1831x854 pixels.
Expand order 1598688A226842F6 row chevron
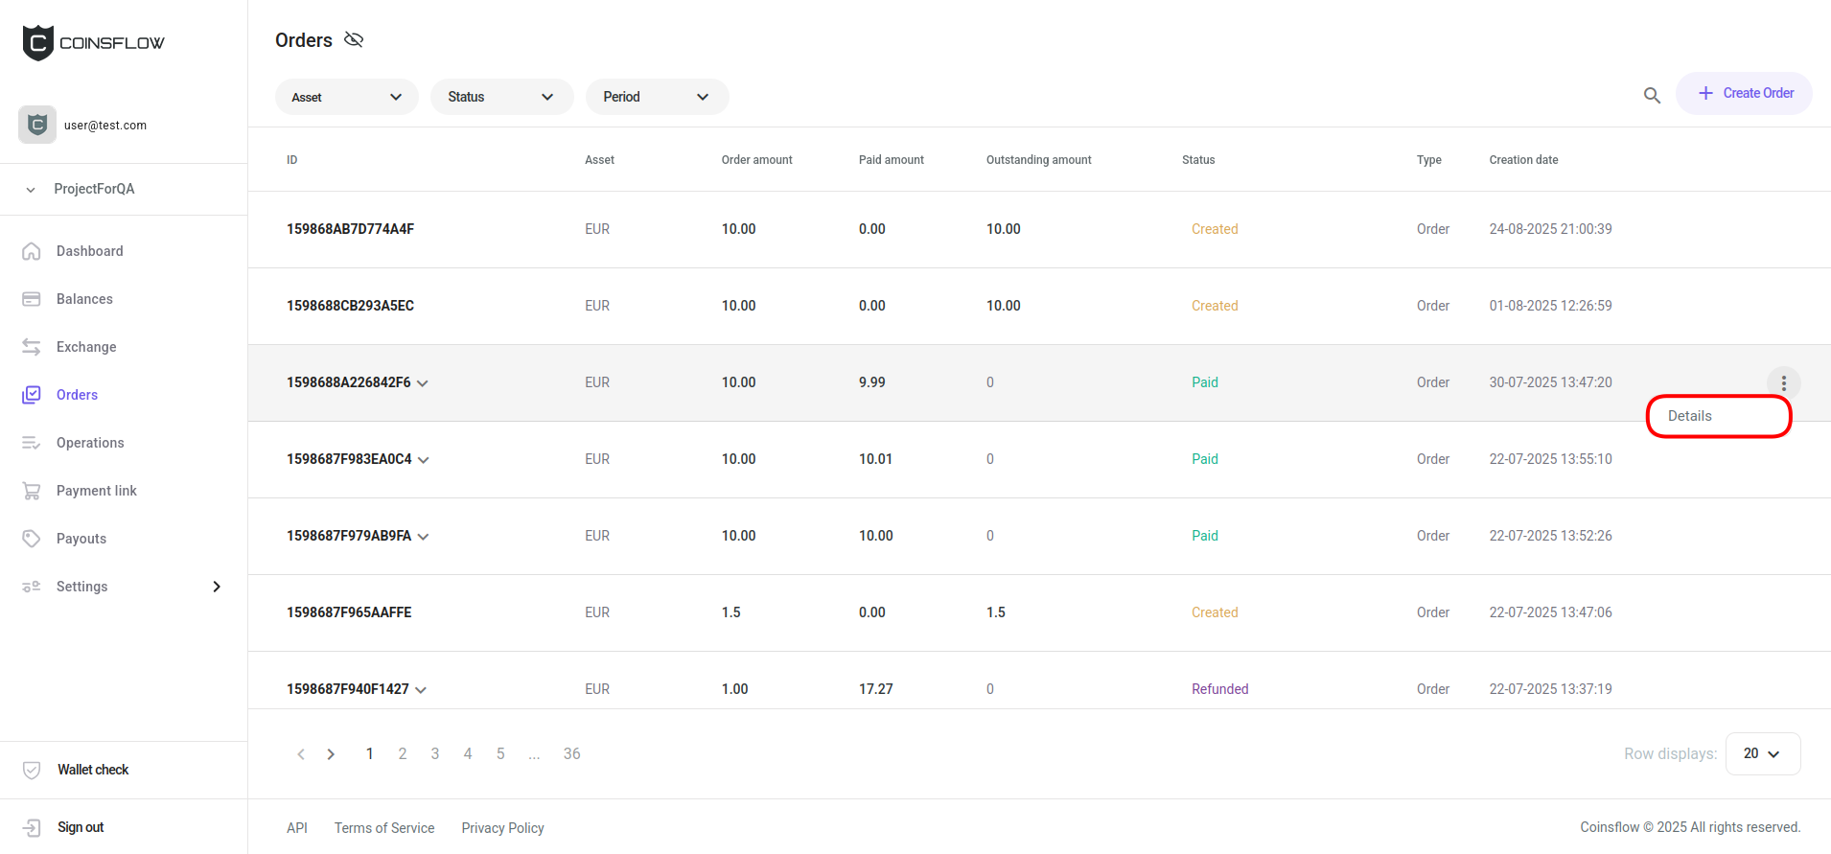tap(423, 383)
